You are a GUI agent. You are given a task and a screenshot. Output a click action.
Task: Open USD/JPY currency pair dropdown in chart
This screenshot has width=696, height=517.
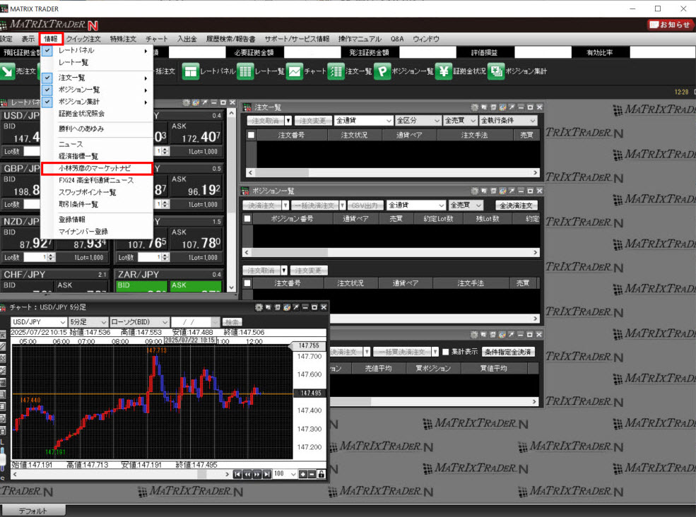[39, 322]
